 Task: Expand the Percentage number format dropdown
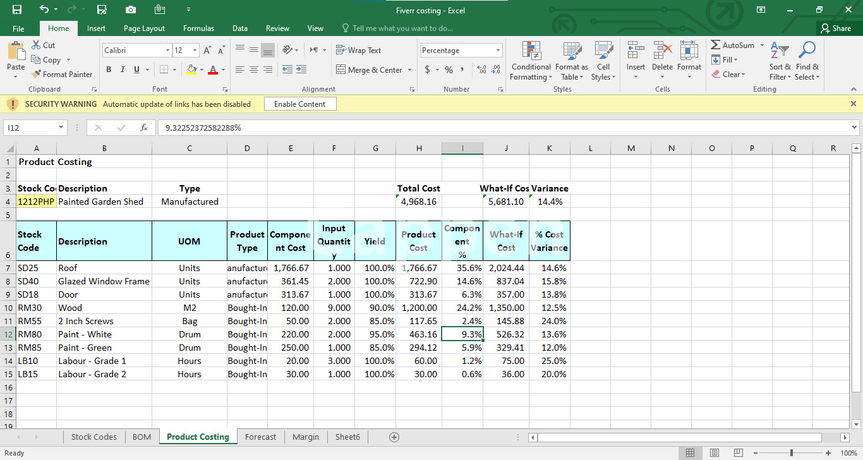click(498, 51)
